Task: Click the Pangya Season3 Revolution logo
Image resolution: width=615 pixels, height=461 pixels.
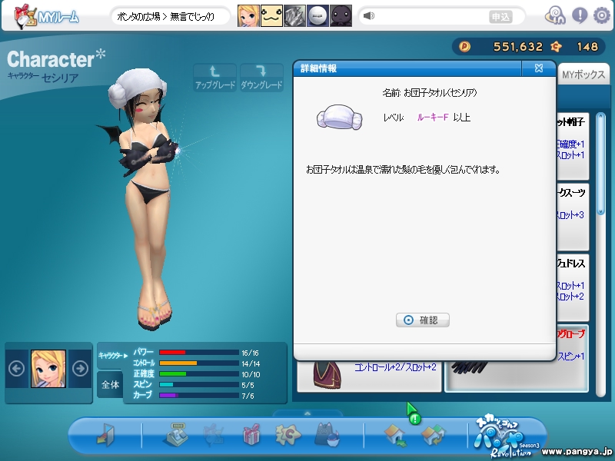Action: (507, 437)
